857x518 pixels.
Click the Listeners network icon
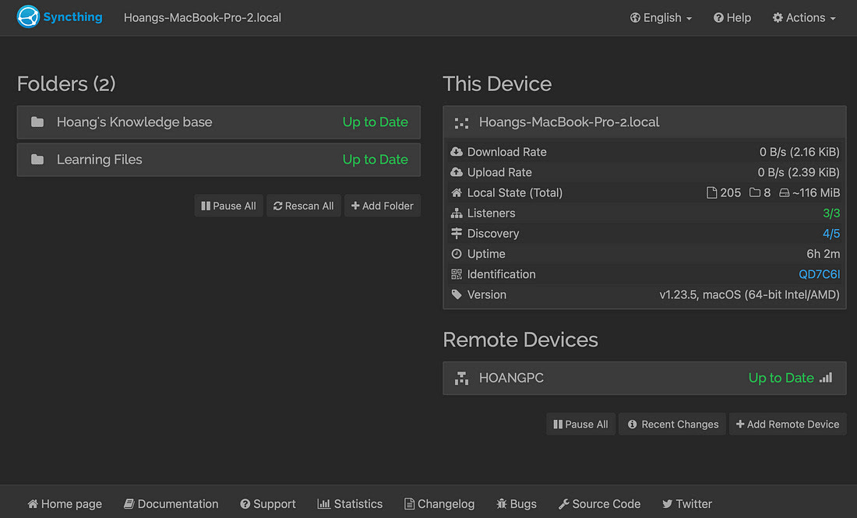click(457, 213)
